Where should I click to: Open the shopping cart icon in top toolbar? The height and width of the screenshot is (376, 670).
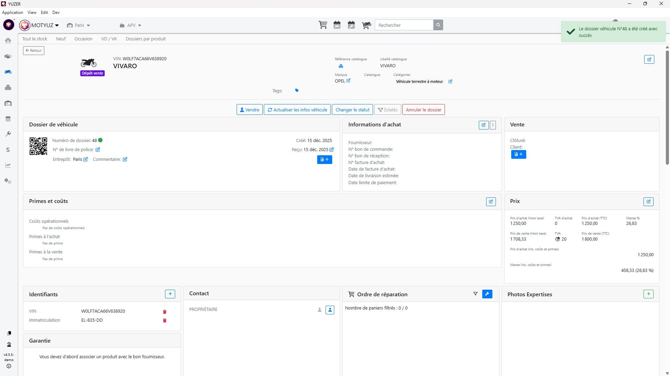point(323,25)
